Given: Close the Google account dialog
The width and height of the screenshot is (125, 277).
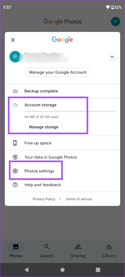Looking at the screenshot, I should pyautogui.click(x=13, y=40).
